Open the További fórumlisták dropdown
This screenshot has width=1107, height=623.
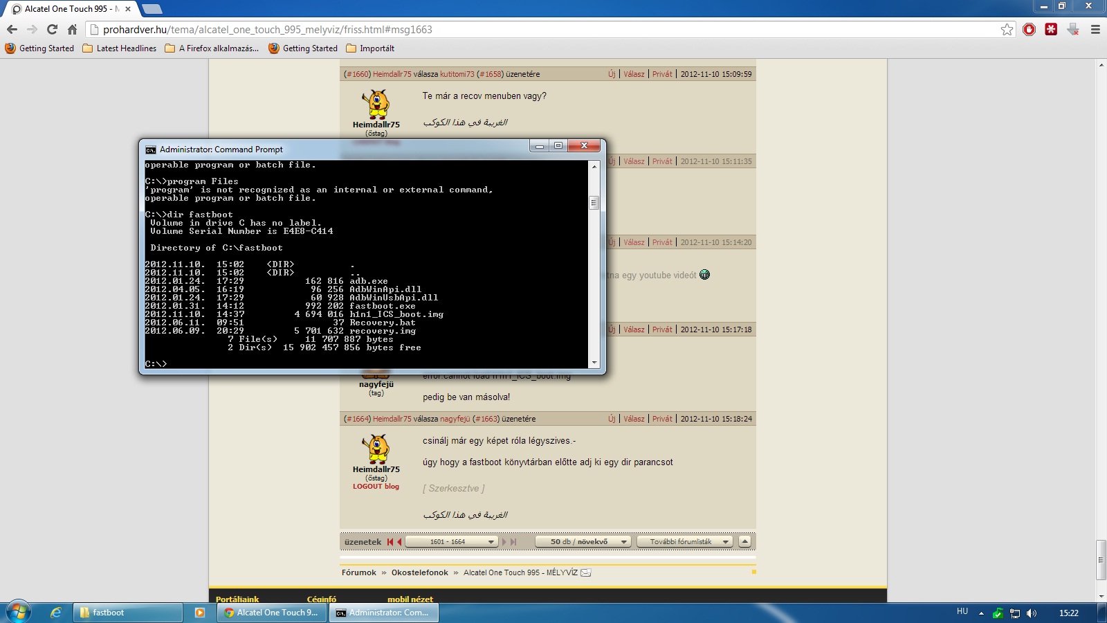point(685,542)
